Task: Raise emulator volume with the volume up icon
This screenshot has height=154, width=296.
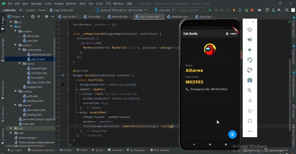Action: pyautogui.click(x=250, y=40)
